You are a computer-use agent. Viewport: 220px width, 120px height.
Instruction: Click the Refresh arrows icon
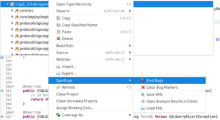click(58, 87)
